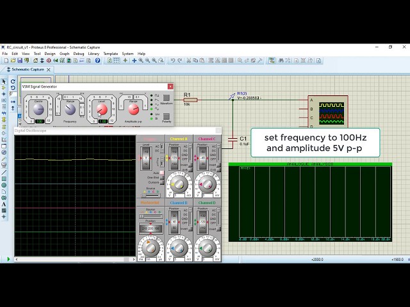The width and height of the screenshot is (410, 307).
Task: Select the 2D circle drawing tool
Action: click(x=4, y=185)
